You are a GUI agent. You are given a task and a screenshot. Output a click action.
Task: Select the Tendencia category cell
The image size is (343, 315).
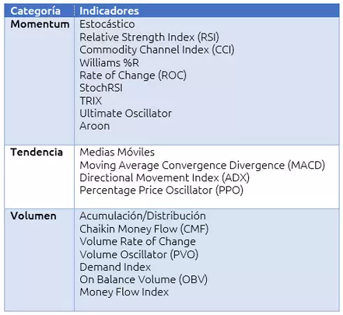point(39,177)
